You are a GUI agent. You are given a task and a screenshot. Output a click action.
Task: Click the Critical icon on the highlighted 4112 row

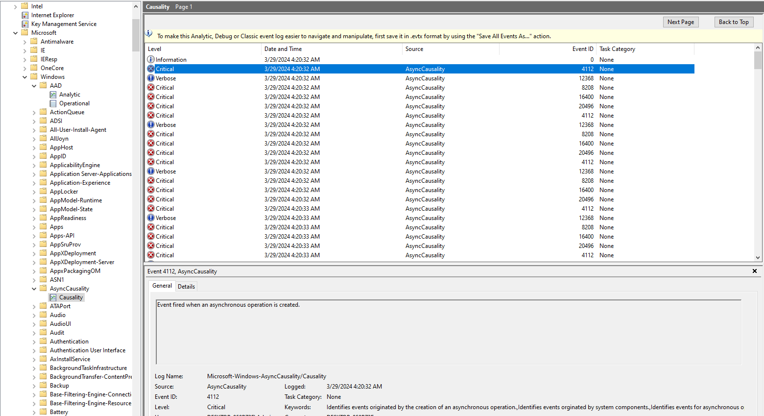point(150,69)
